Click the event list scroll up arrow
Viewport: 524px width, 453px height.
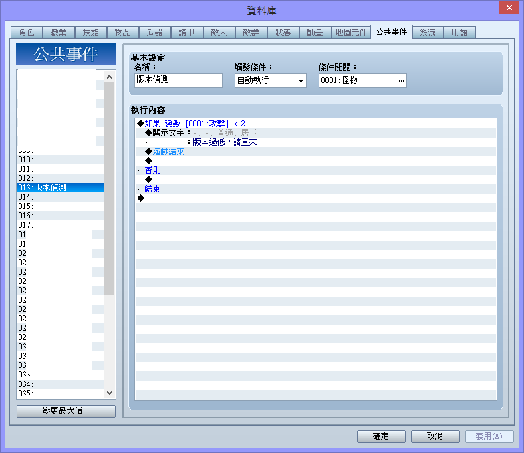tap(110, 77)
